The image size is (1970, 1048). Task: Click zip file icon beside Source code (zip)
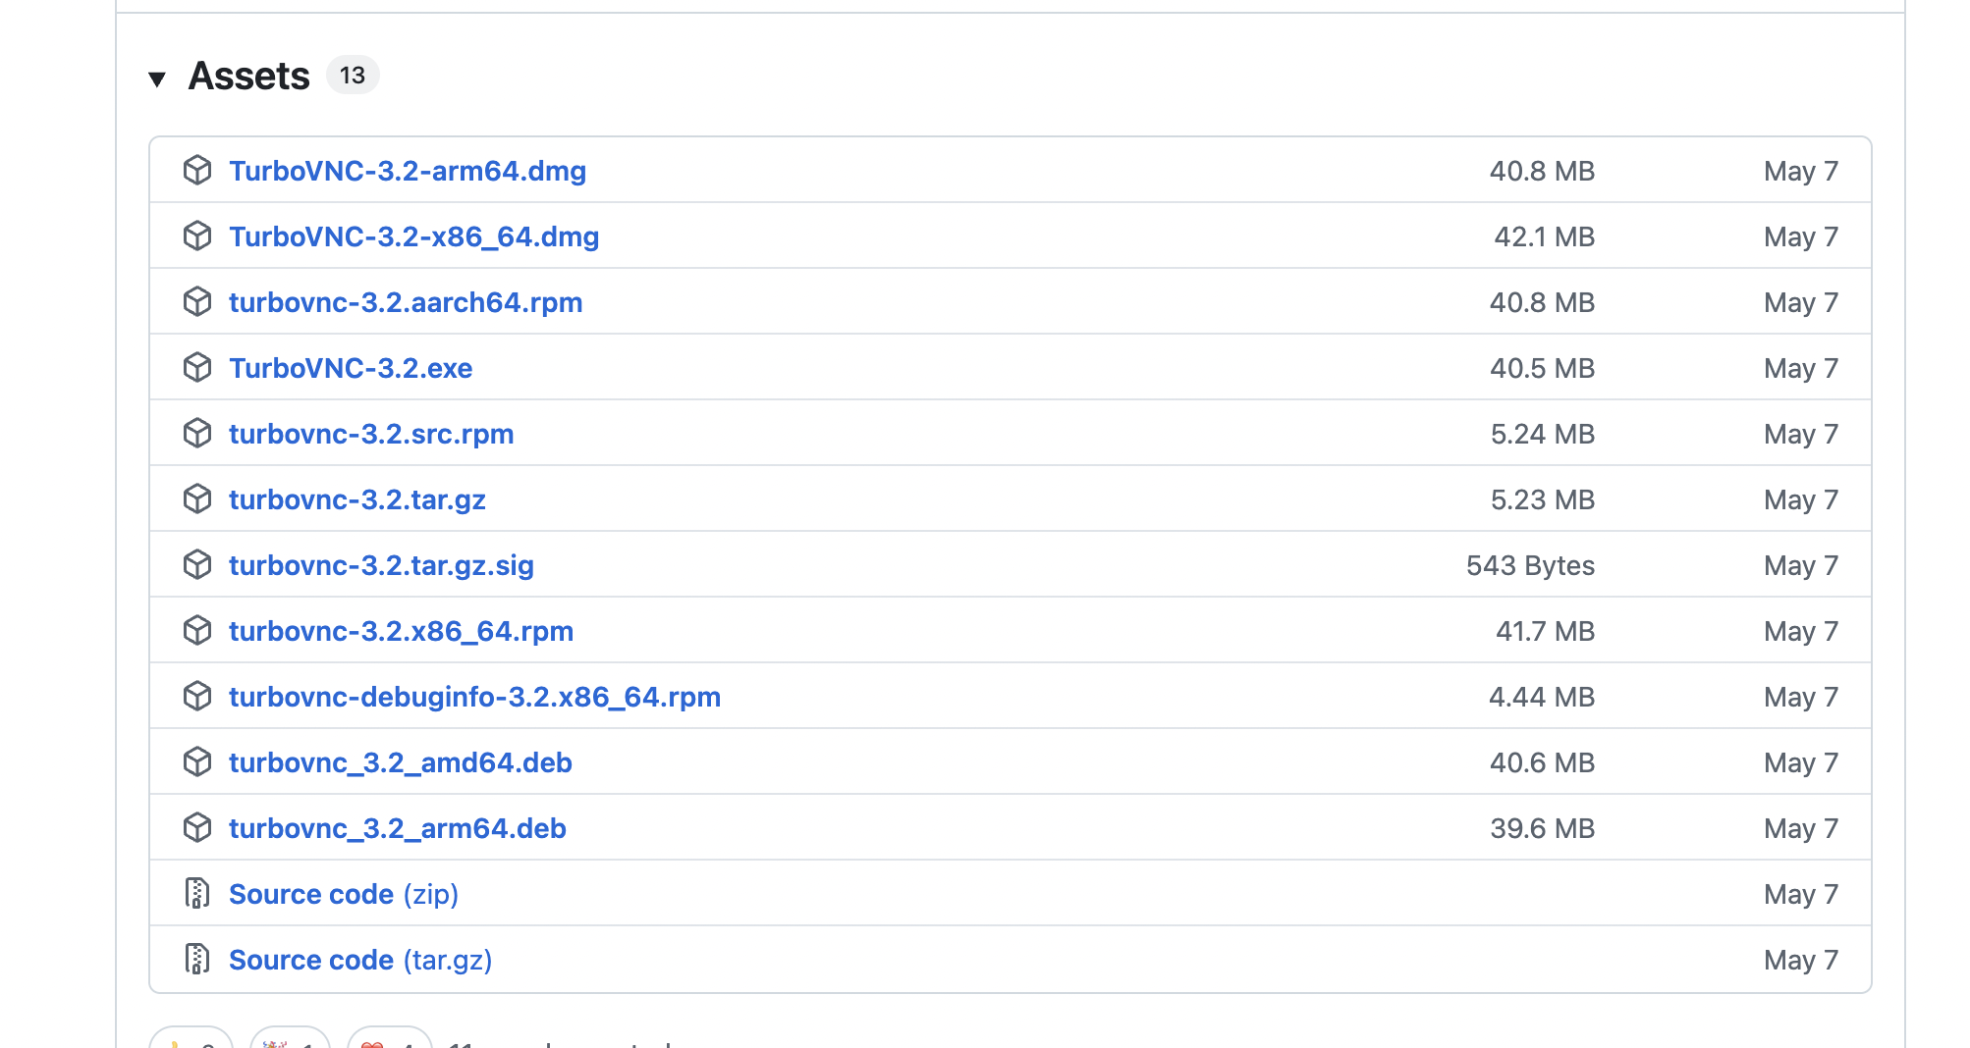pos(197,894)
